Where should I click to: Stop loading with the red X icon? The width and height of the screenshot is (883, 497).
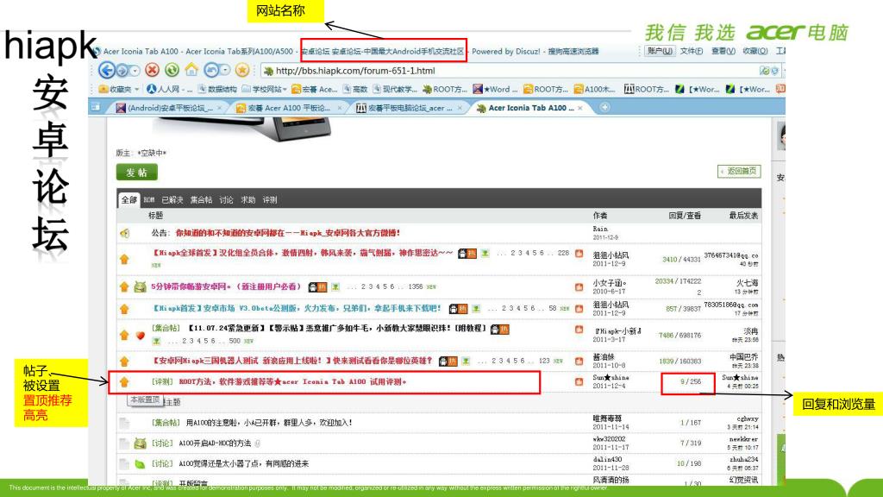point(152,70)
